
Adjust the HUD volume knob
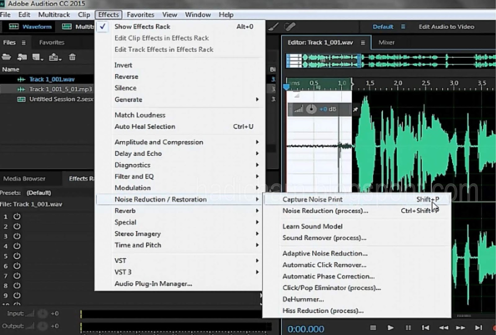coord(311,109)
